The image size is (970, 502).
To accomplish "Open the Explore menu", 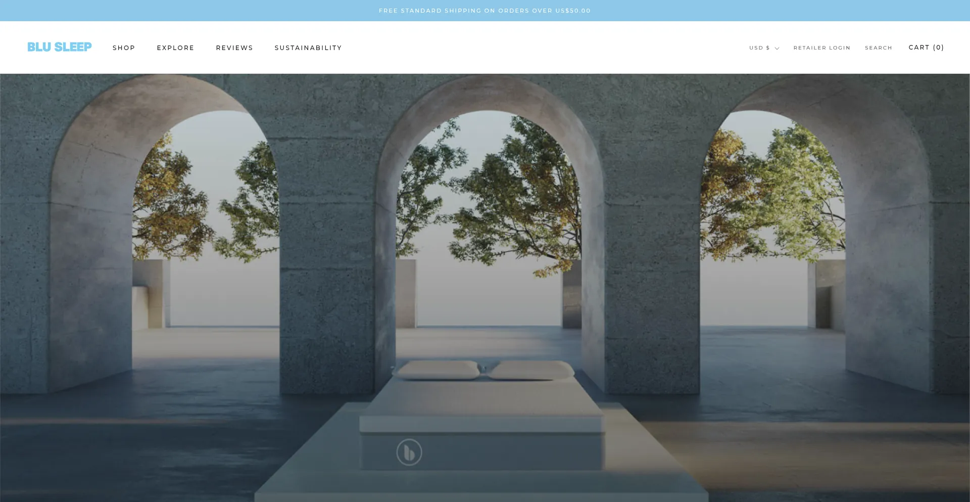I will [x=175, y=48].
